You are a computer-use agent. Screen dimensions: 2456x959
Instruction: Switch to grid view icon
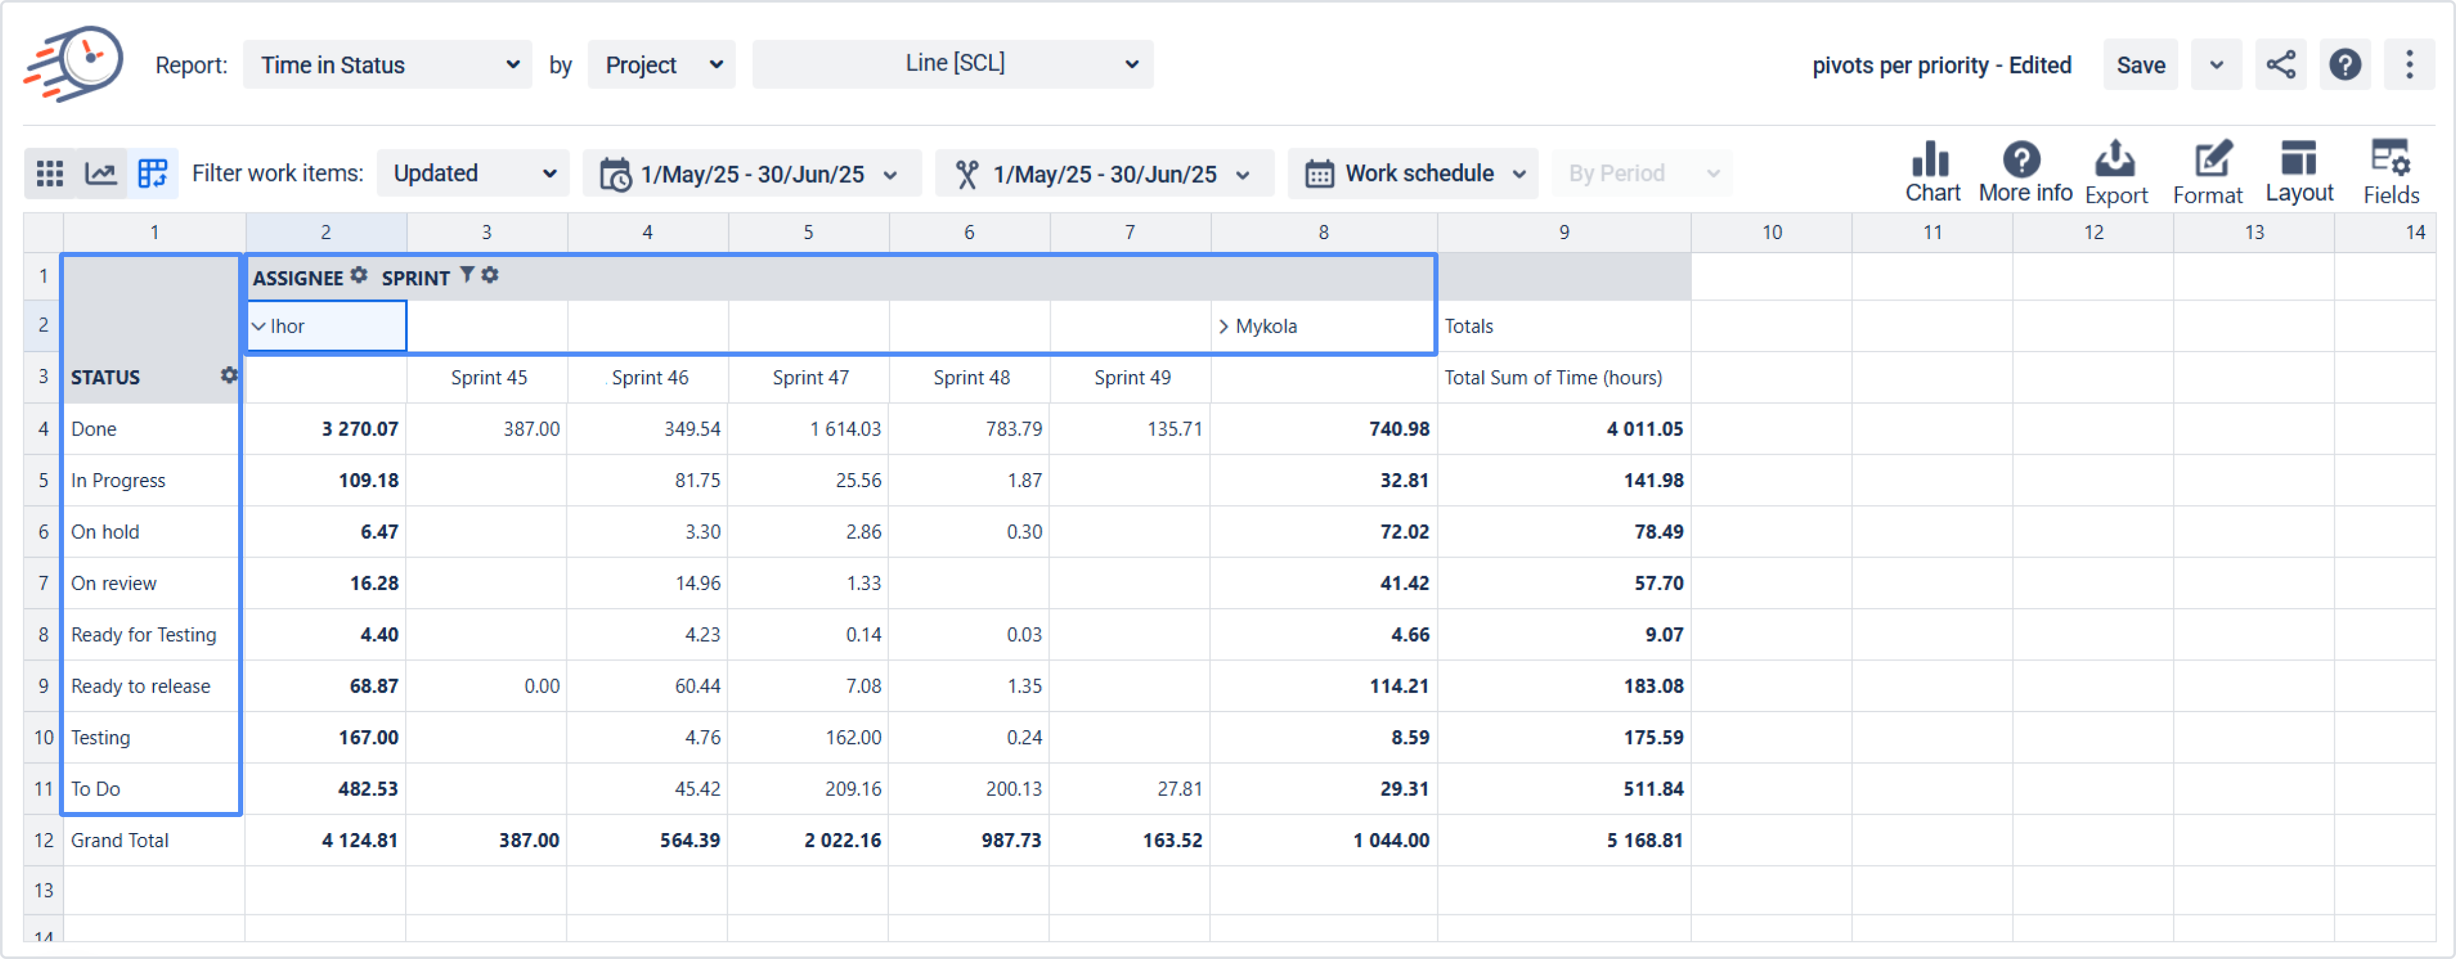click(x=49, y=173)
